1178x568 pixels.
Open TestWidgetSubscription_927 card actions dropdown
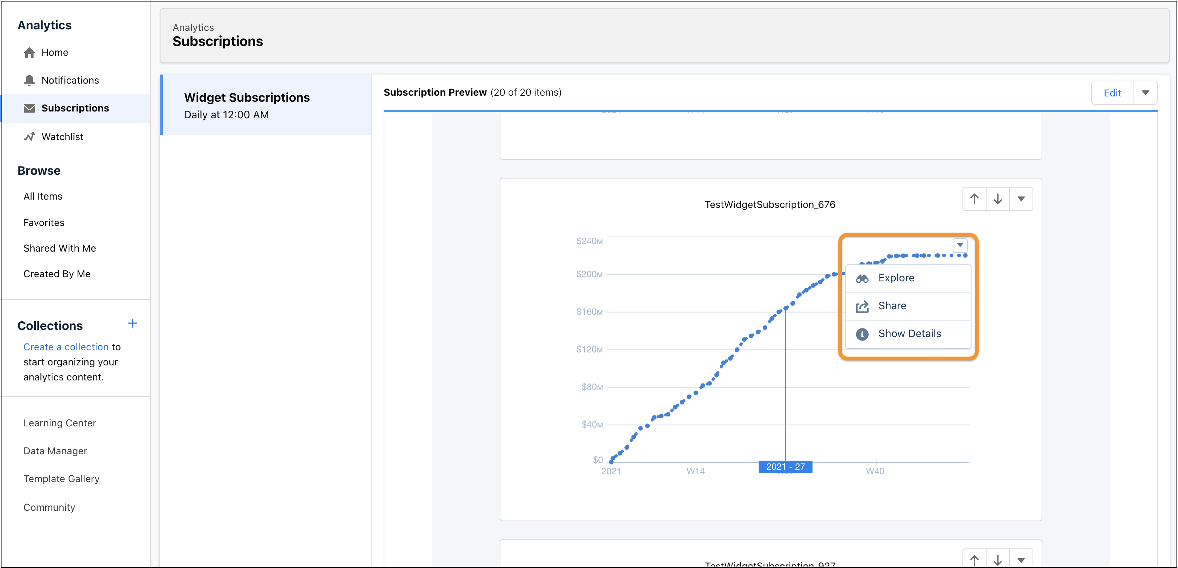click(1021, 559)
